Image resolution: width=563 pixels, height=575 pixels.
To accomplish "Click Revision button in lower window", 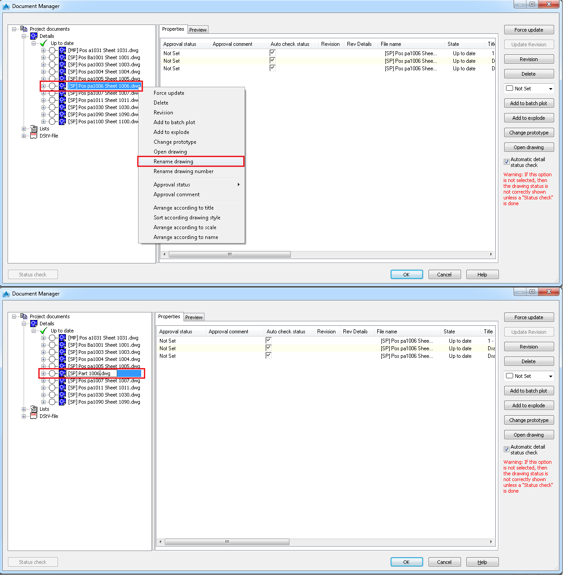I will coord(529,347).
